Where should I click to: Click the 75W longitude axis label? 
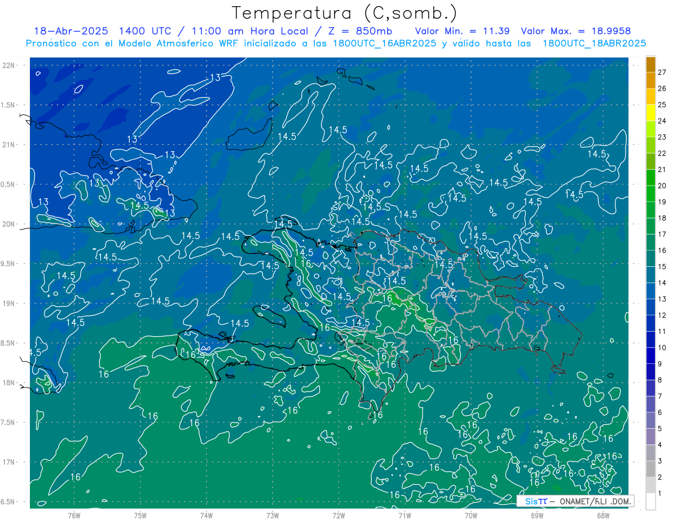(x=140, y=516)
